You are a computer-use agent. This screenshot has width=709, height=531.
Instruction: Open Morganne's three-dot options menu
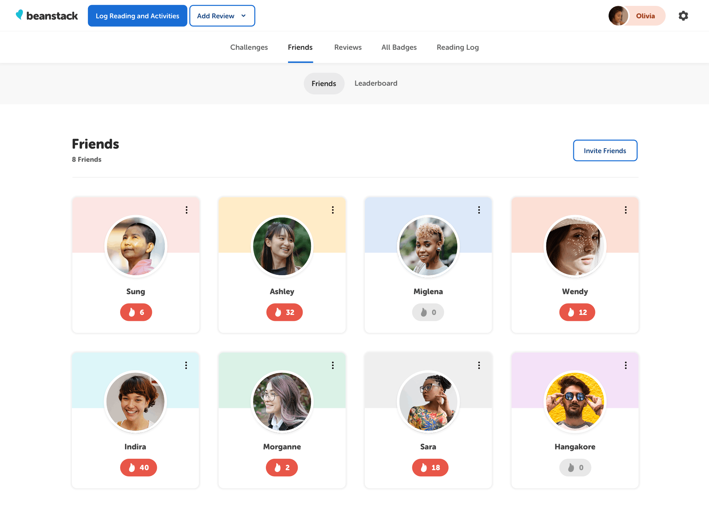point(333,365)
